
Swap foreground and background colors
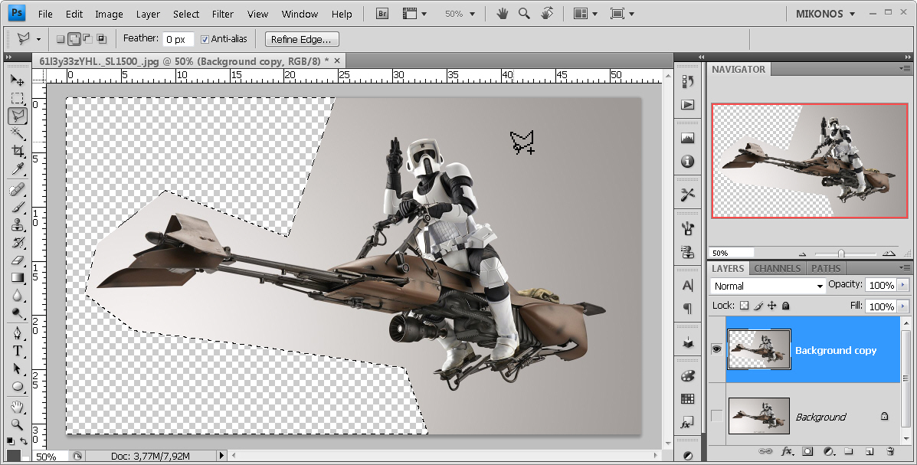[x=24, y=441]
